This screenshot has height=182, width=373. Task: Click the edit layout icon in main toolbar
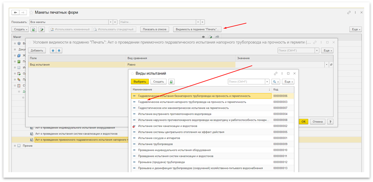pyautogui.click(x=42, y=29)
